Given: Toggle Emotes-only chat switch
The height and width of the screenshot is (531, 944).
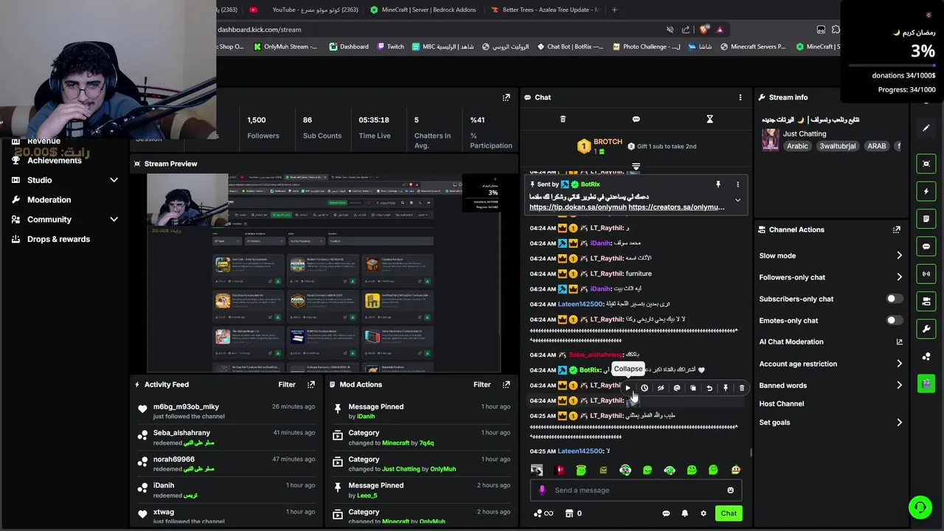Looking at the screenshot, I should [893, 320].
